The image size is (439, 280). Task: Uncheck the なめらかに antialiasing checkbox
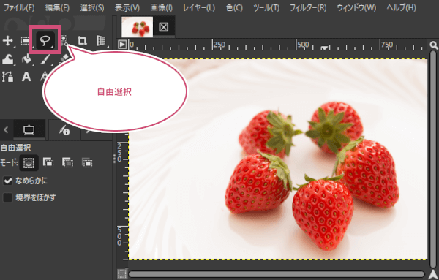pos(8,181)
